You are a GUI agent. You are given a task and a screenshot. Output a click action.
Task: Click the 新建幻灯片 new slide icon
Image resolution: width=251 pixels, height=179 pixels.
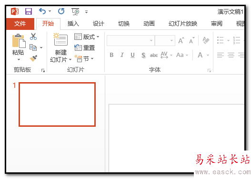60,39
